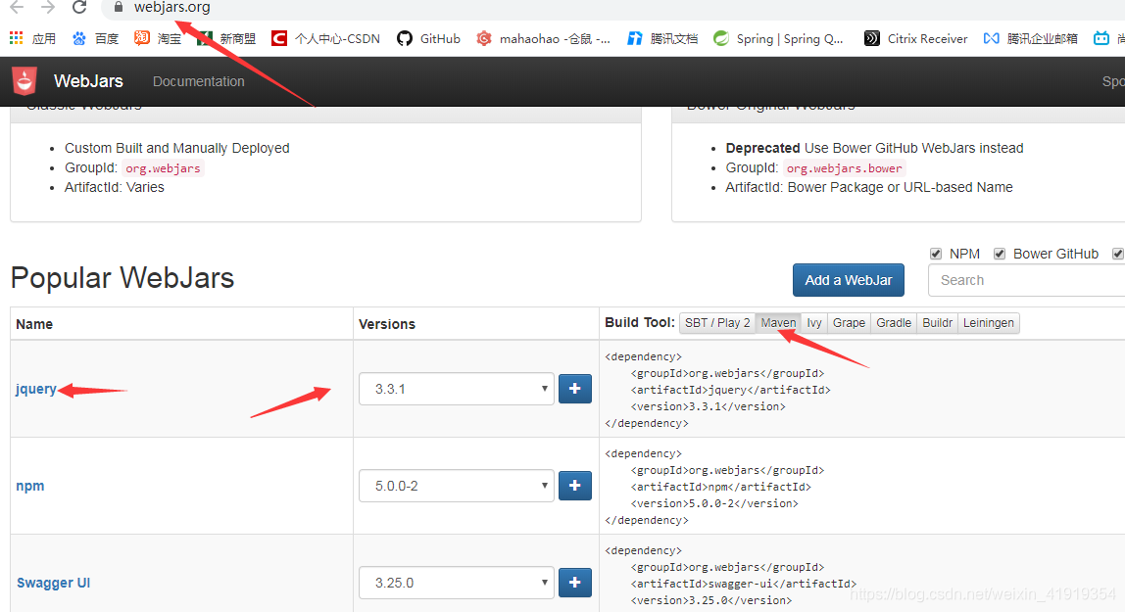Reload the page with the refresh icon
The width and height of the screenshot is (1125, 612).
tap(79, 7)
